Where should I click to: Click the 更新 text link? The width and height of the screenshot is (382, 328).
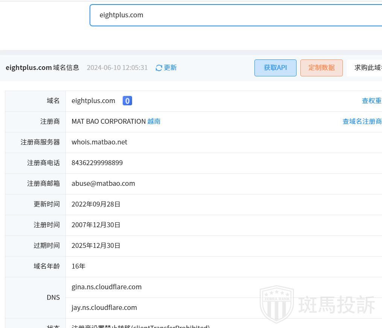170,68
